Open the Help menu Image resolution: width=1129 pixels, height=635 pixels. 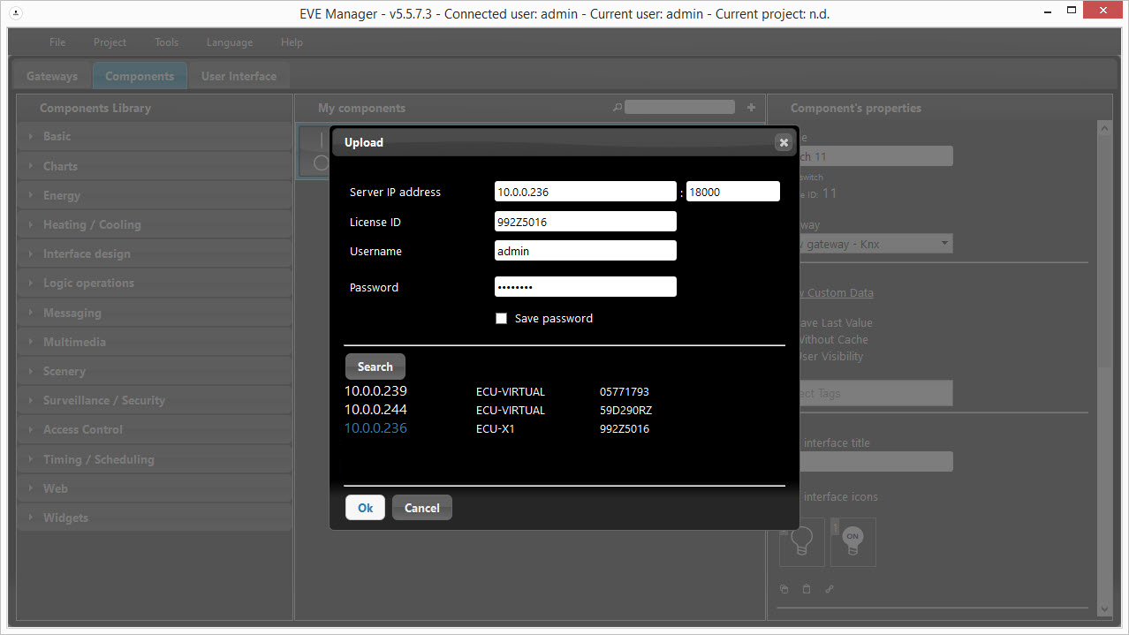pyautogui.click(x=292, y=42)
